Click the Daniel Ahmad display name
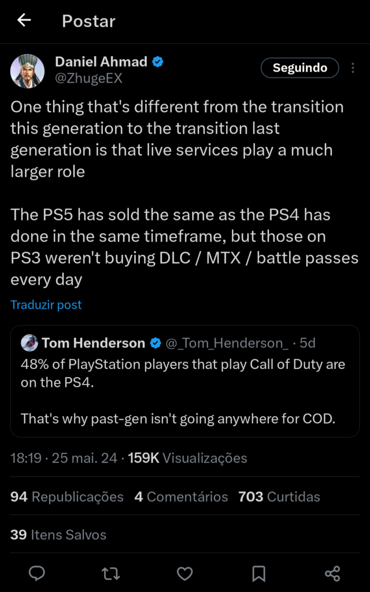 click(101, 62)
